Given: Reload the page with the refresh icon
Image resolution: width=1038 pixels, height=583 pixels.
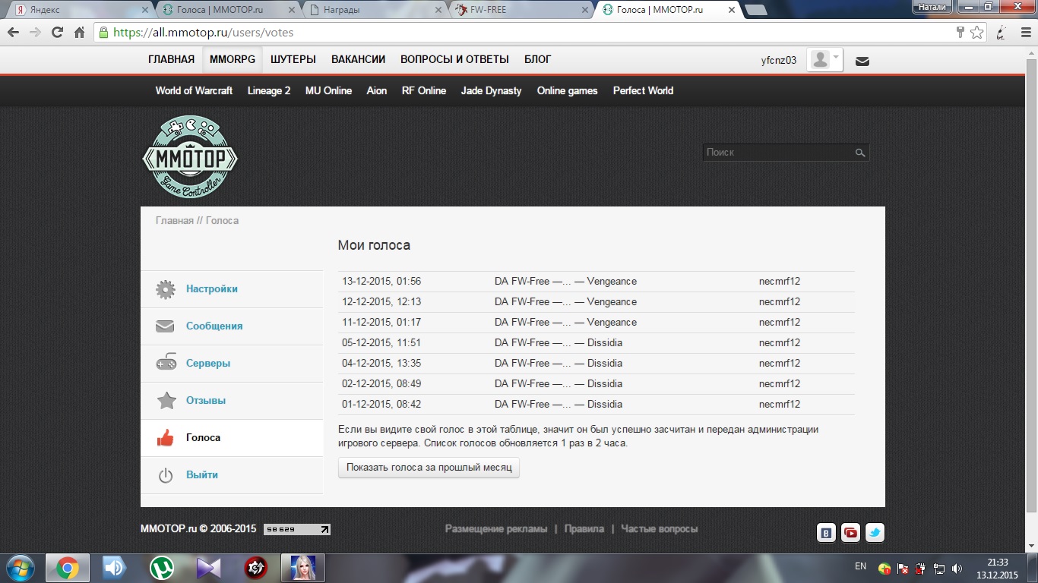Looking at the screenshot, I should coord(57,33).
